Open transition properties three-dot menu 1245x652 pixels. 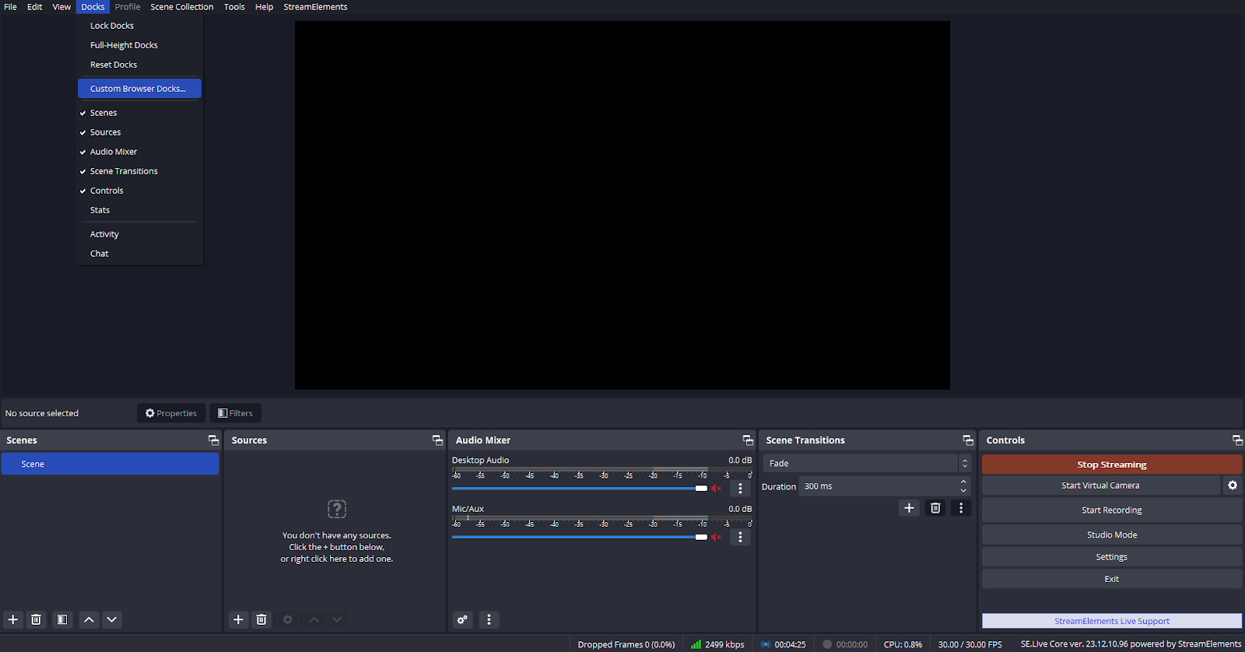961,508
